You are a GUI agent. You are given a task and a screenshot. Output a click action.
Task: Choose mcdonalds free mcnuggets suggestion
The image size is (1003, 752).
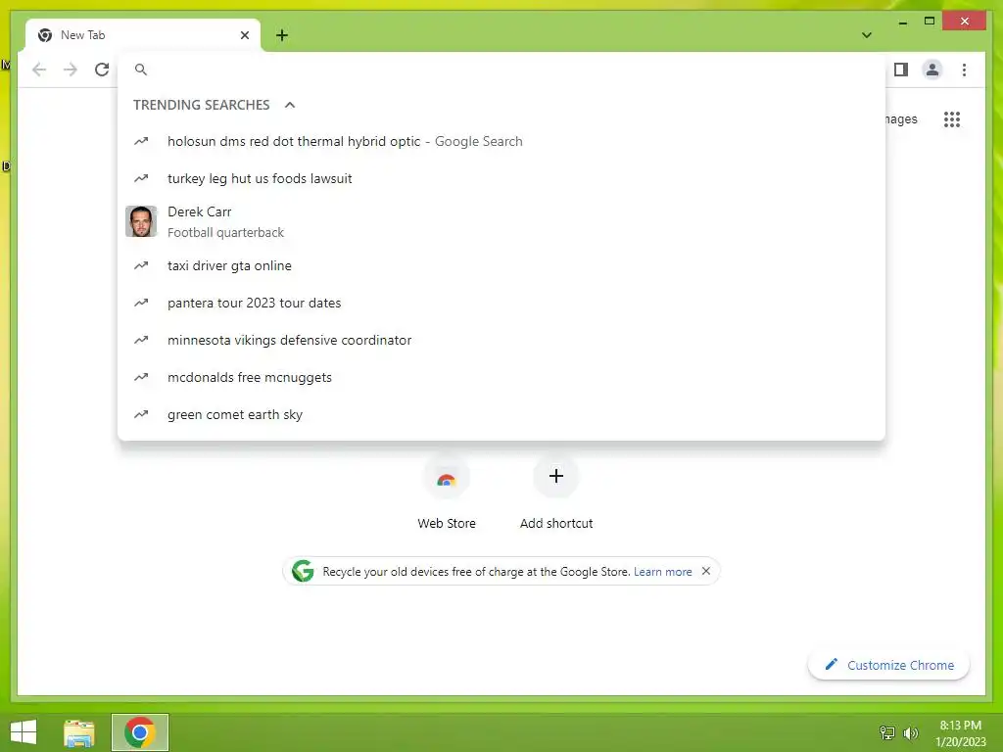pos(501,377)
